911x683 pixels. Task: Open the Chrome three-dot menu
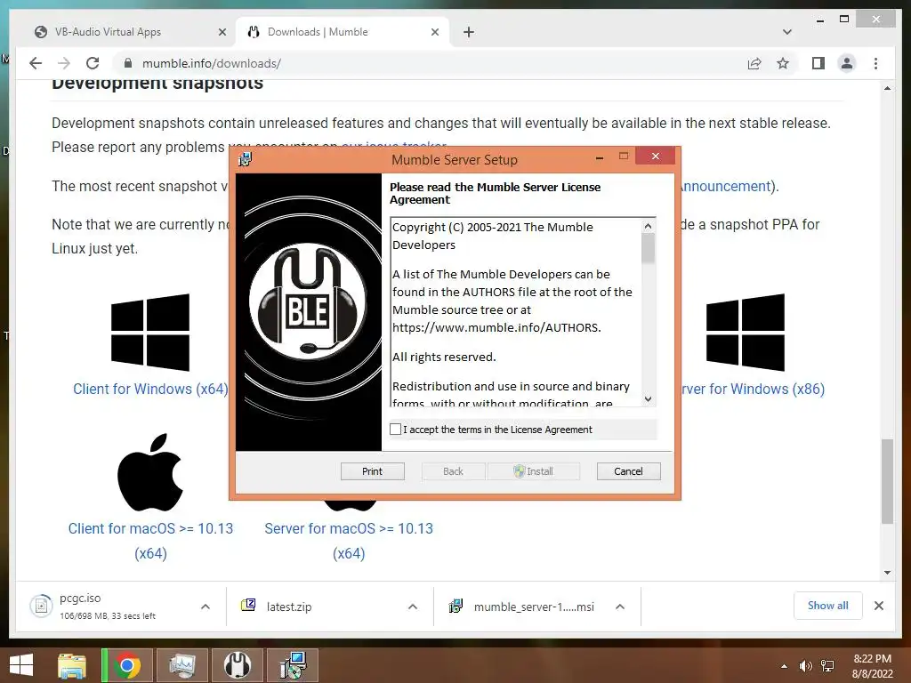click(876, 63)
